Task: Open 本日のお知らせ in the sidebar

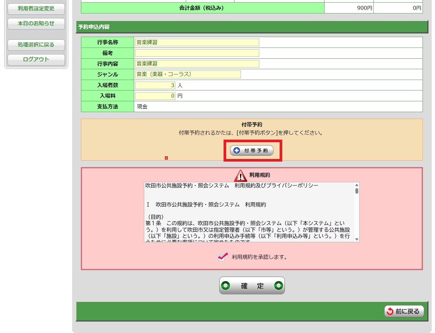Action: click(36, 24)
